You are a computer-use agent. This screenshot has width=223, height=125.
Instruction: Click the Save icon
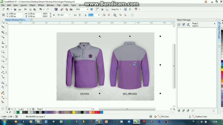point(15,9)
